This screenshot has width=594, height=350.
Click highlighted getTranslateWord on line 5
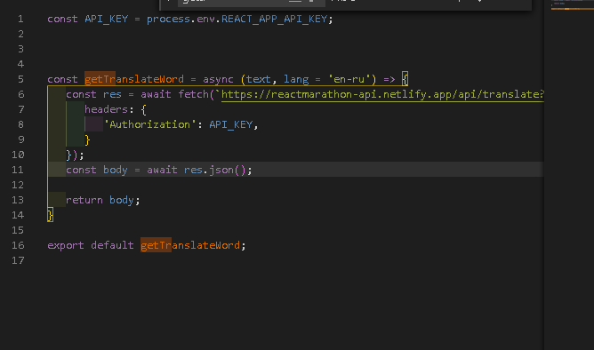click(134, 79)
